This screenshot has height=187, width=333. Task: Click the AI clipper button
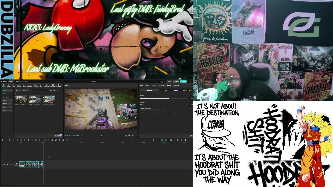point(58,135)
